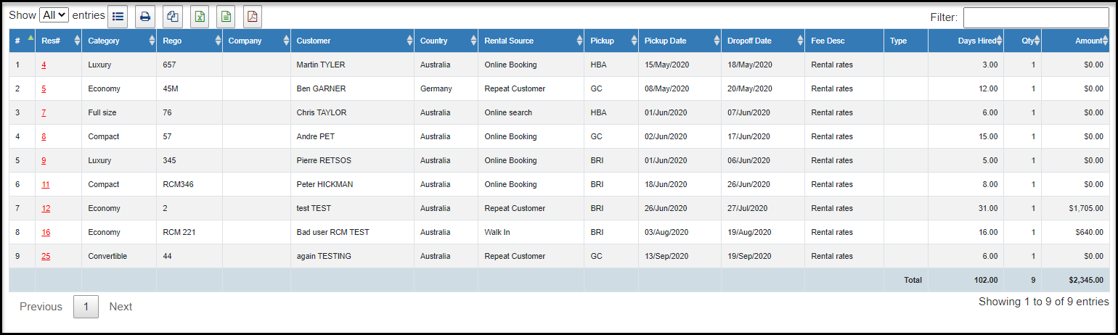Sort by the # column arrow
This screenshot has height=335, width=1118.
pos(30,37)
